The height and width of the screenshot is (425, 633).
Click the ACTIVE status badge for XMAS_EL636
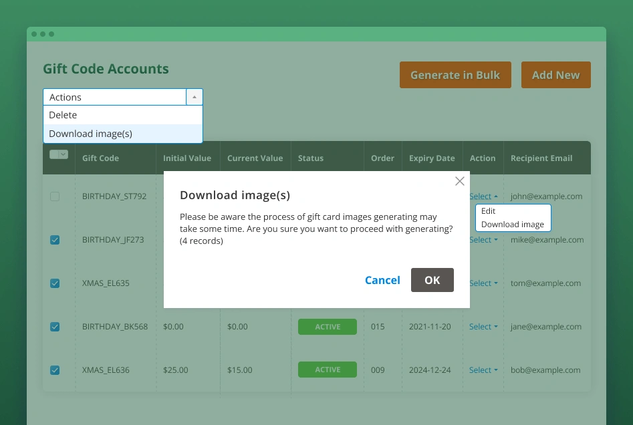[x=327, y=370]
